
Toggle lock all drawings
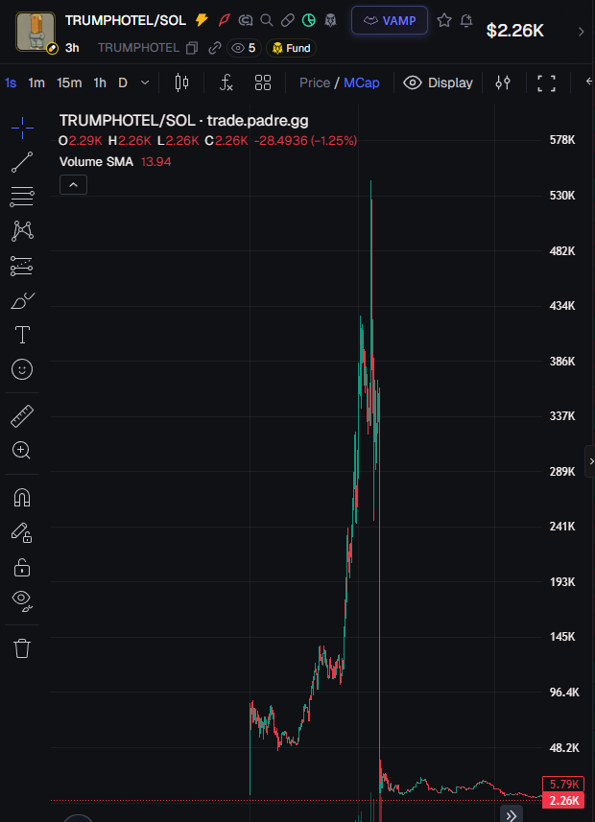(x=22, y=567)
